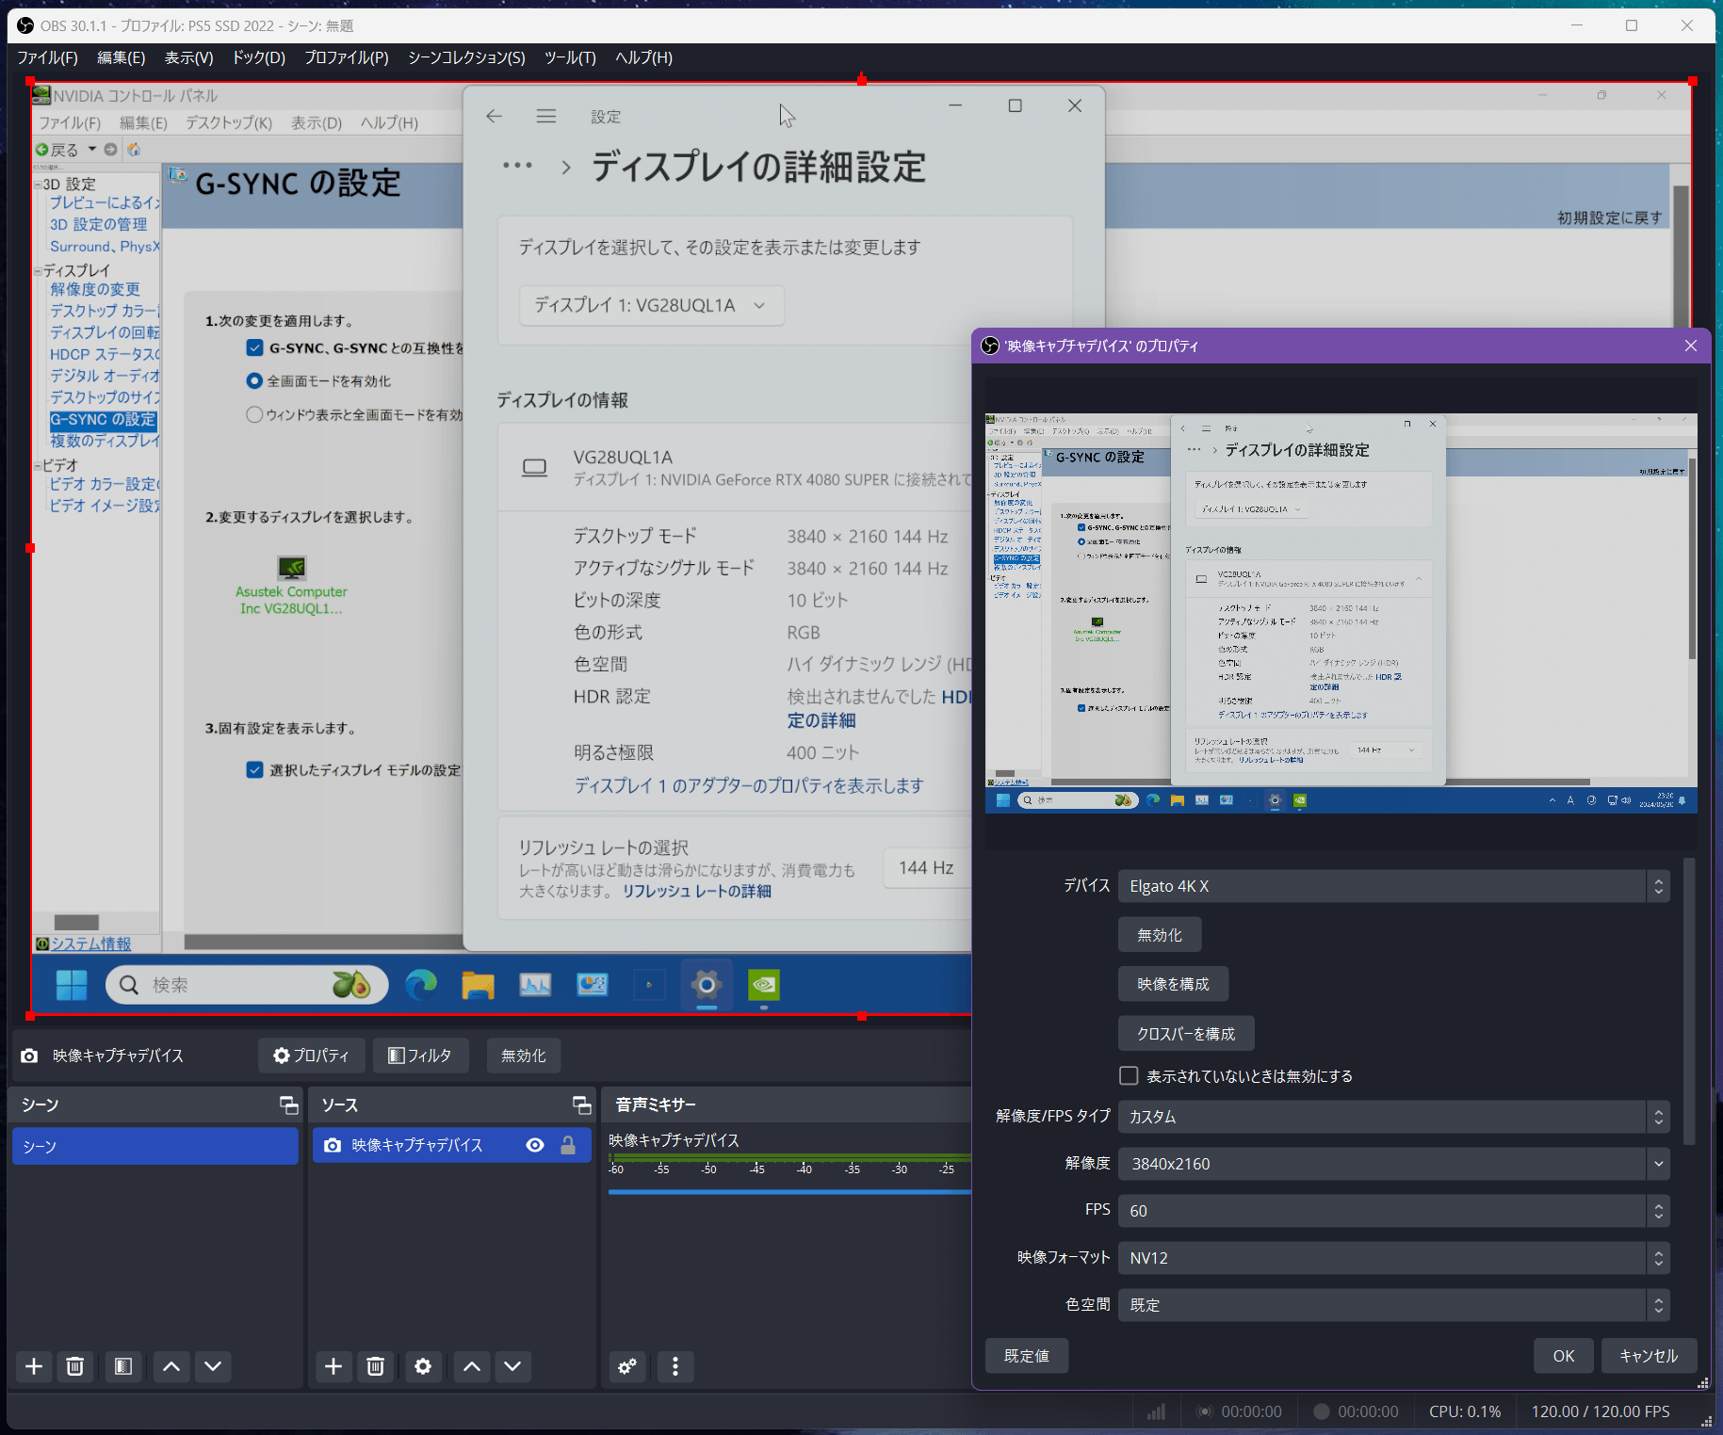Add a new scene with plus icon
Viewport: 1723px width, 1435px height.
point(34,1366)
